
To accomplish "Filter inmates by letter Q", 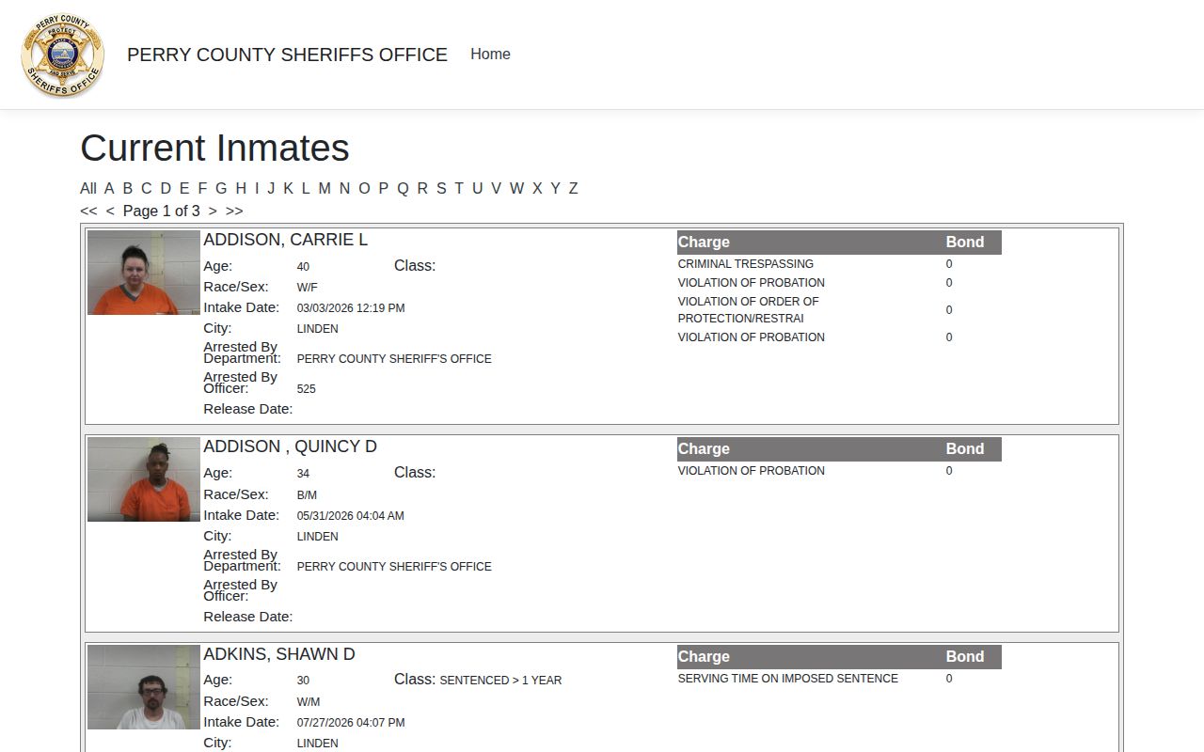I will (403, 188).
